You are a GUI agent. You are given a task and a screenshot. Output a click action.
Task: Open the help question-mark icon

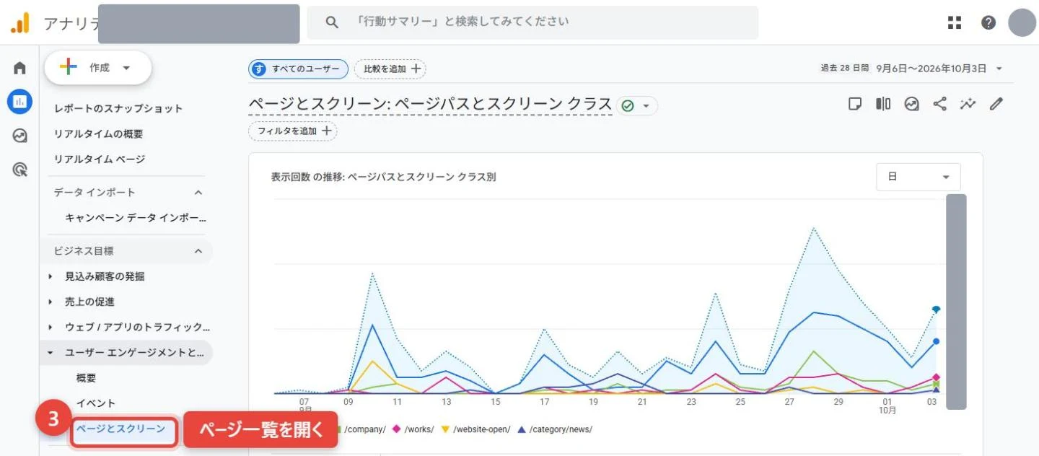click(988, 22)
